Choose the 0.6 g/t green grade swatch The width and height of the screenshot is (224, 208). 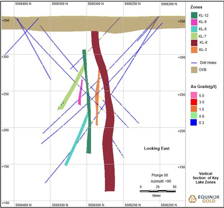pyautogui.click(x=194, y=116)
